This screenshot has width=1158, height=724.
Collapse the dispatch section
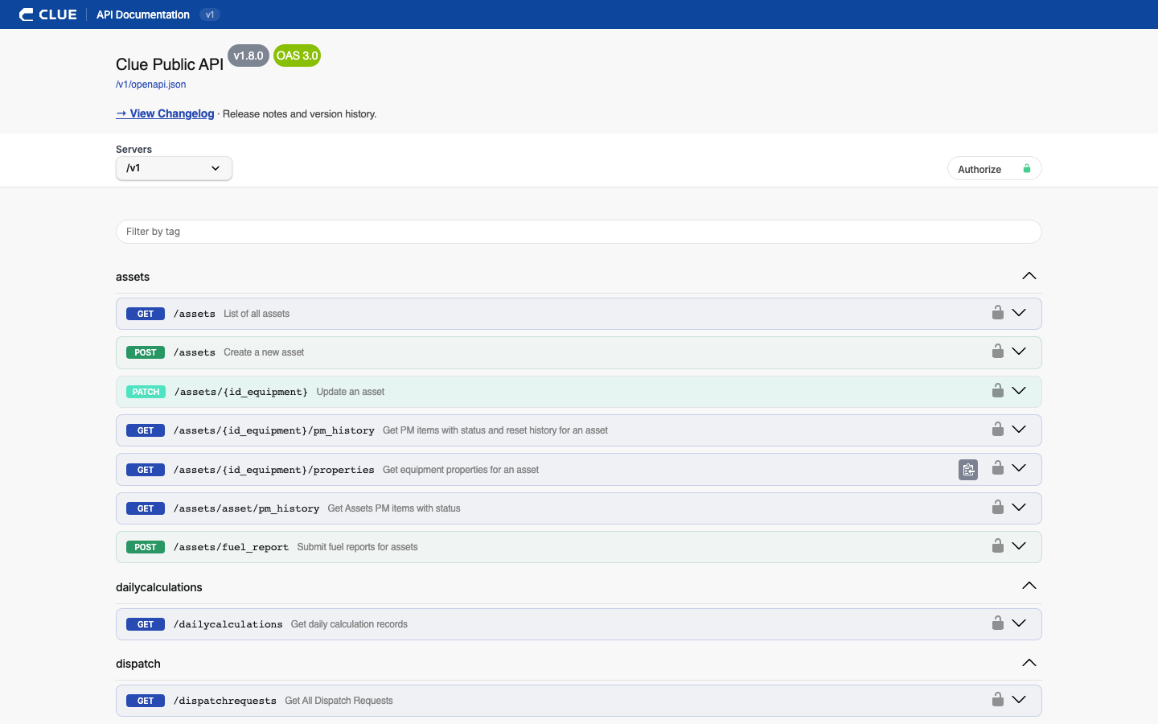click(x=1029, y=663)
